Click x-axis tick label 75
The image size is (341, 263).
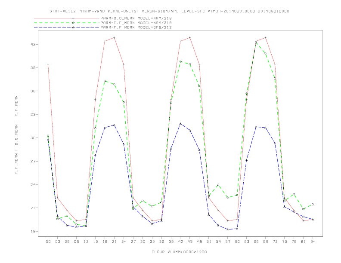click(x=285, y=242)
